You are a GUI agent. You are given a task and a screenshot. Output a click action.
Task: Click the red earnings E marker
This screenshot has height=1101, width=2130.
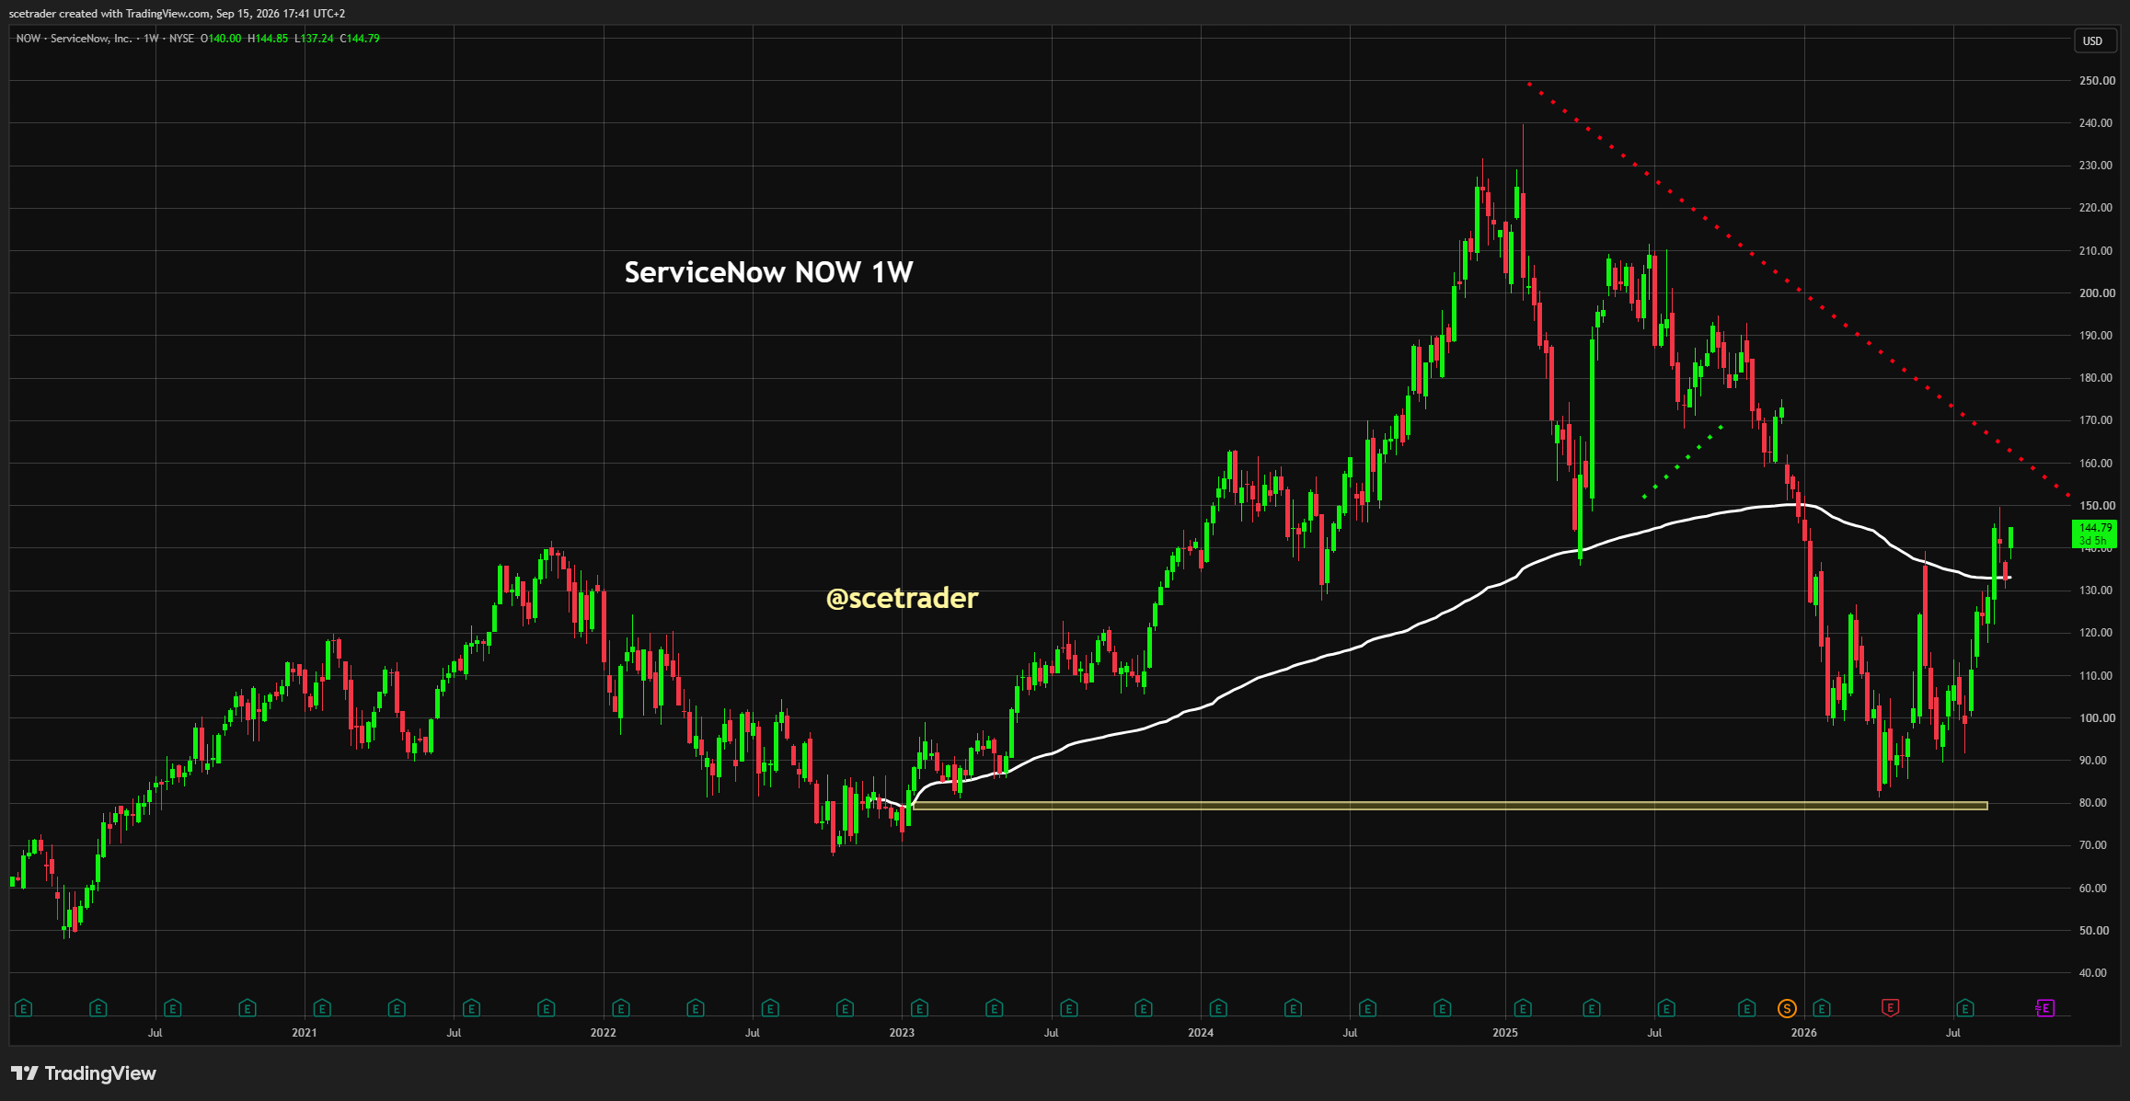click(1890, 1008)
